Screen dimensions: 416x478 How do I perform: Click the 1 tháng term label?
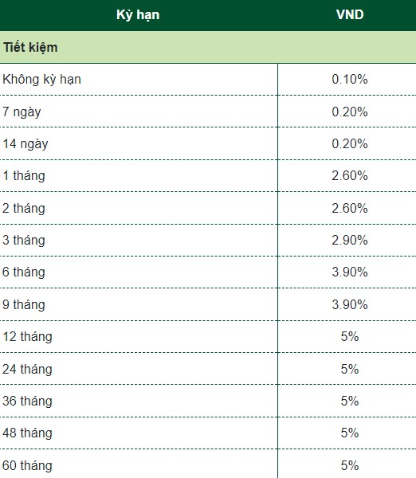coord(24,176)
